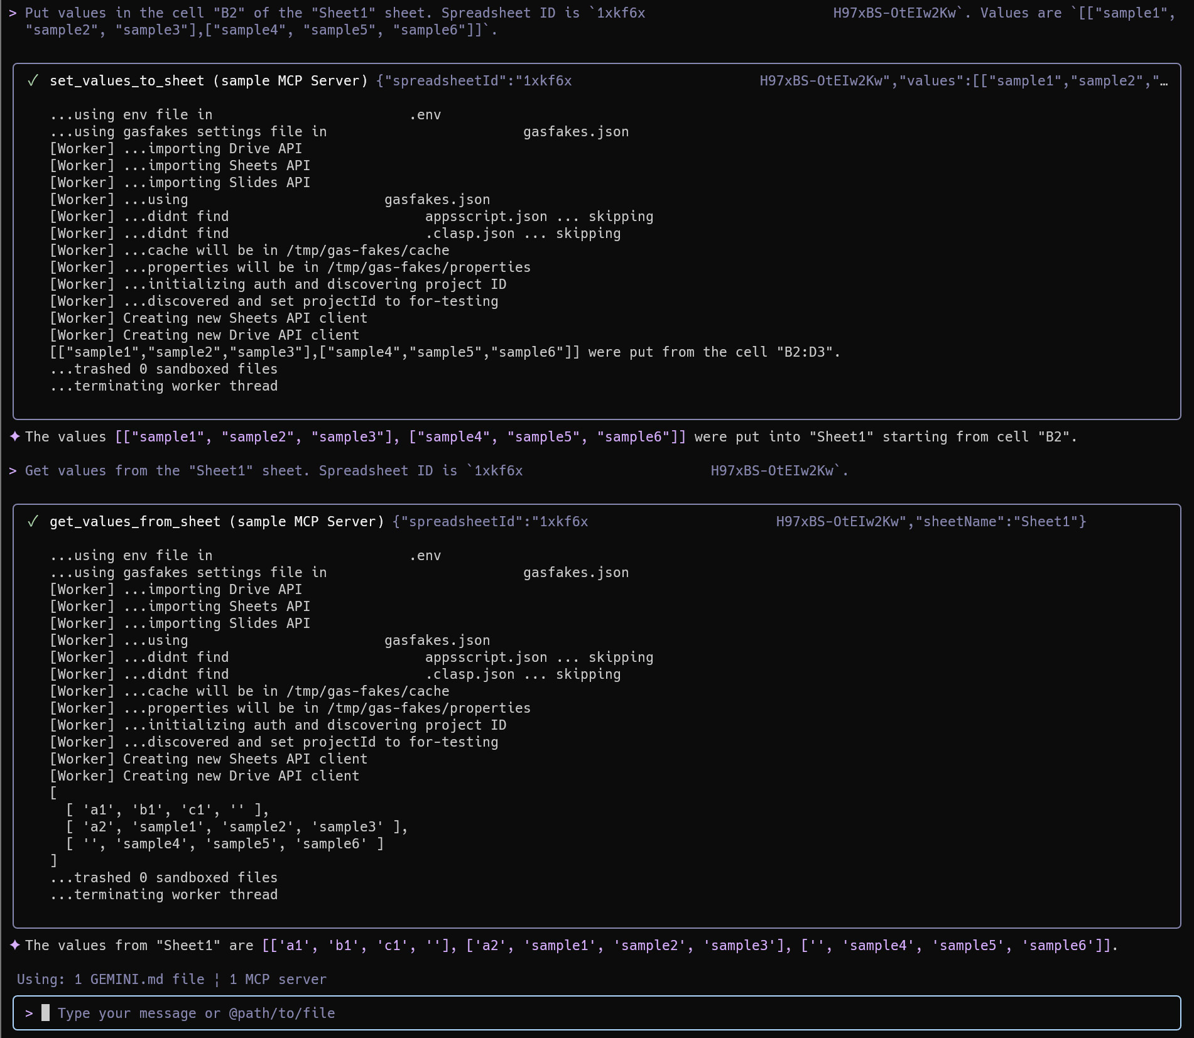Click the prompt chevron inside the message box
The height and width of the screenshot is (1038, 1194).
pyautogui.click(x=29, y=1013)
